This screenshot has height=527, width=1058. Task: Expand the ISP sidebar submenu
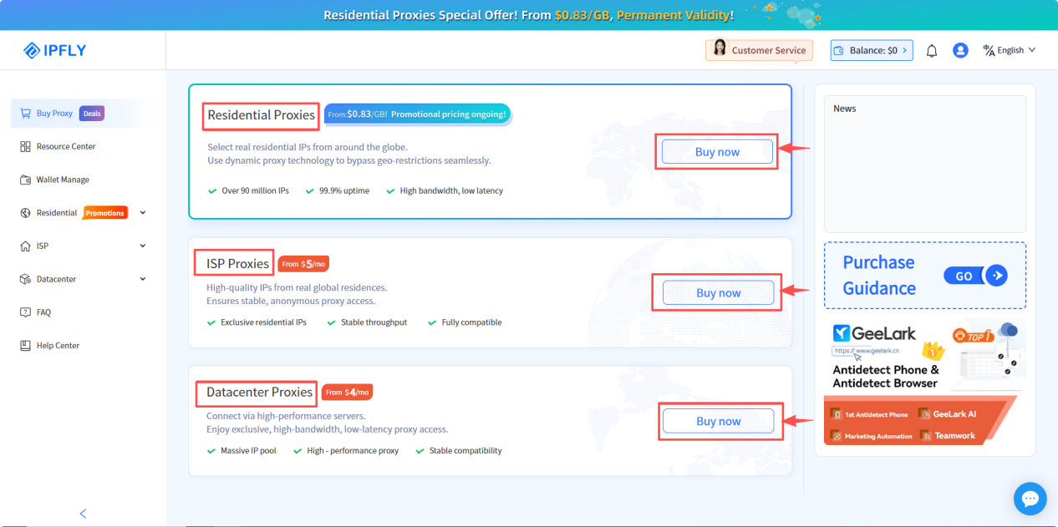pyautogui.click(x=143, y=246)
